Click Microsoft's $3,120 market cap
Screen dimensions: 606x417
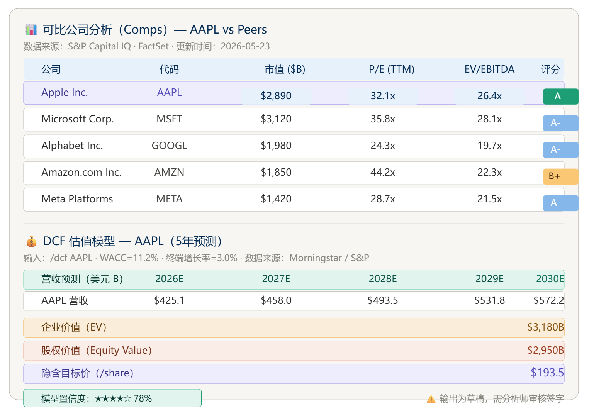pyautogui.click(x=276, y=119)
